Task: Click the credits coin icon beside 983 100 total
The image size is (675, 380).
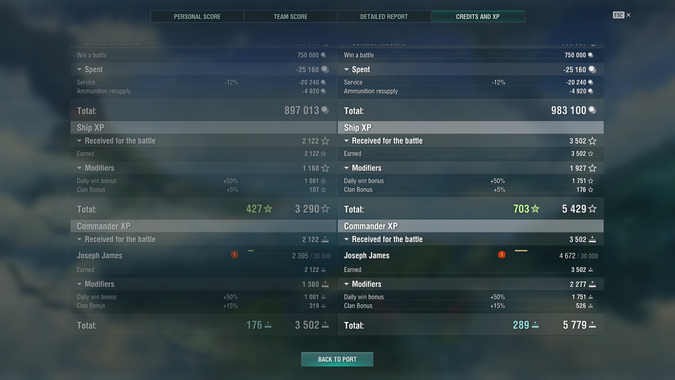Action: [x=592, y=110]
